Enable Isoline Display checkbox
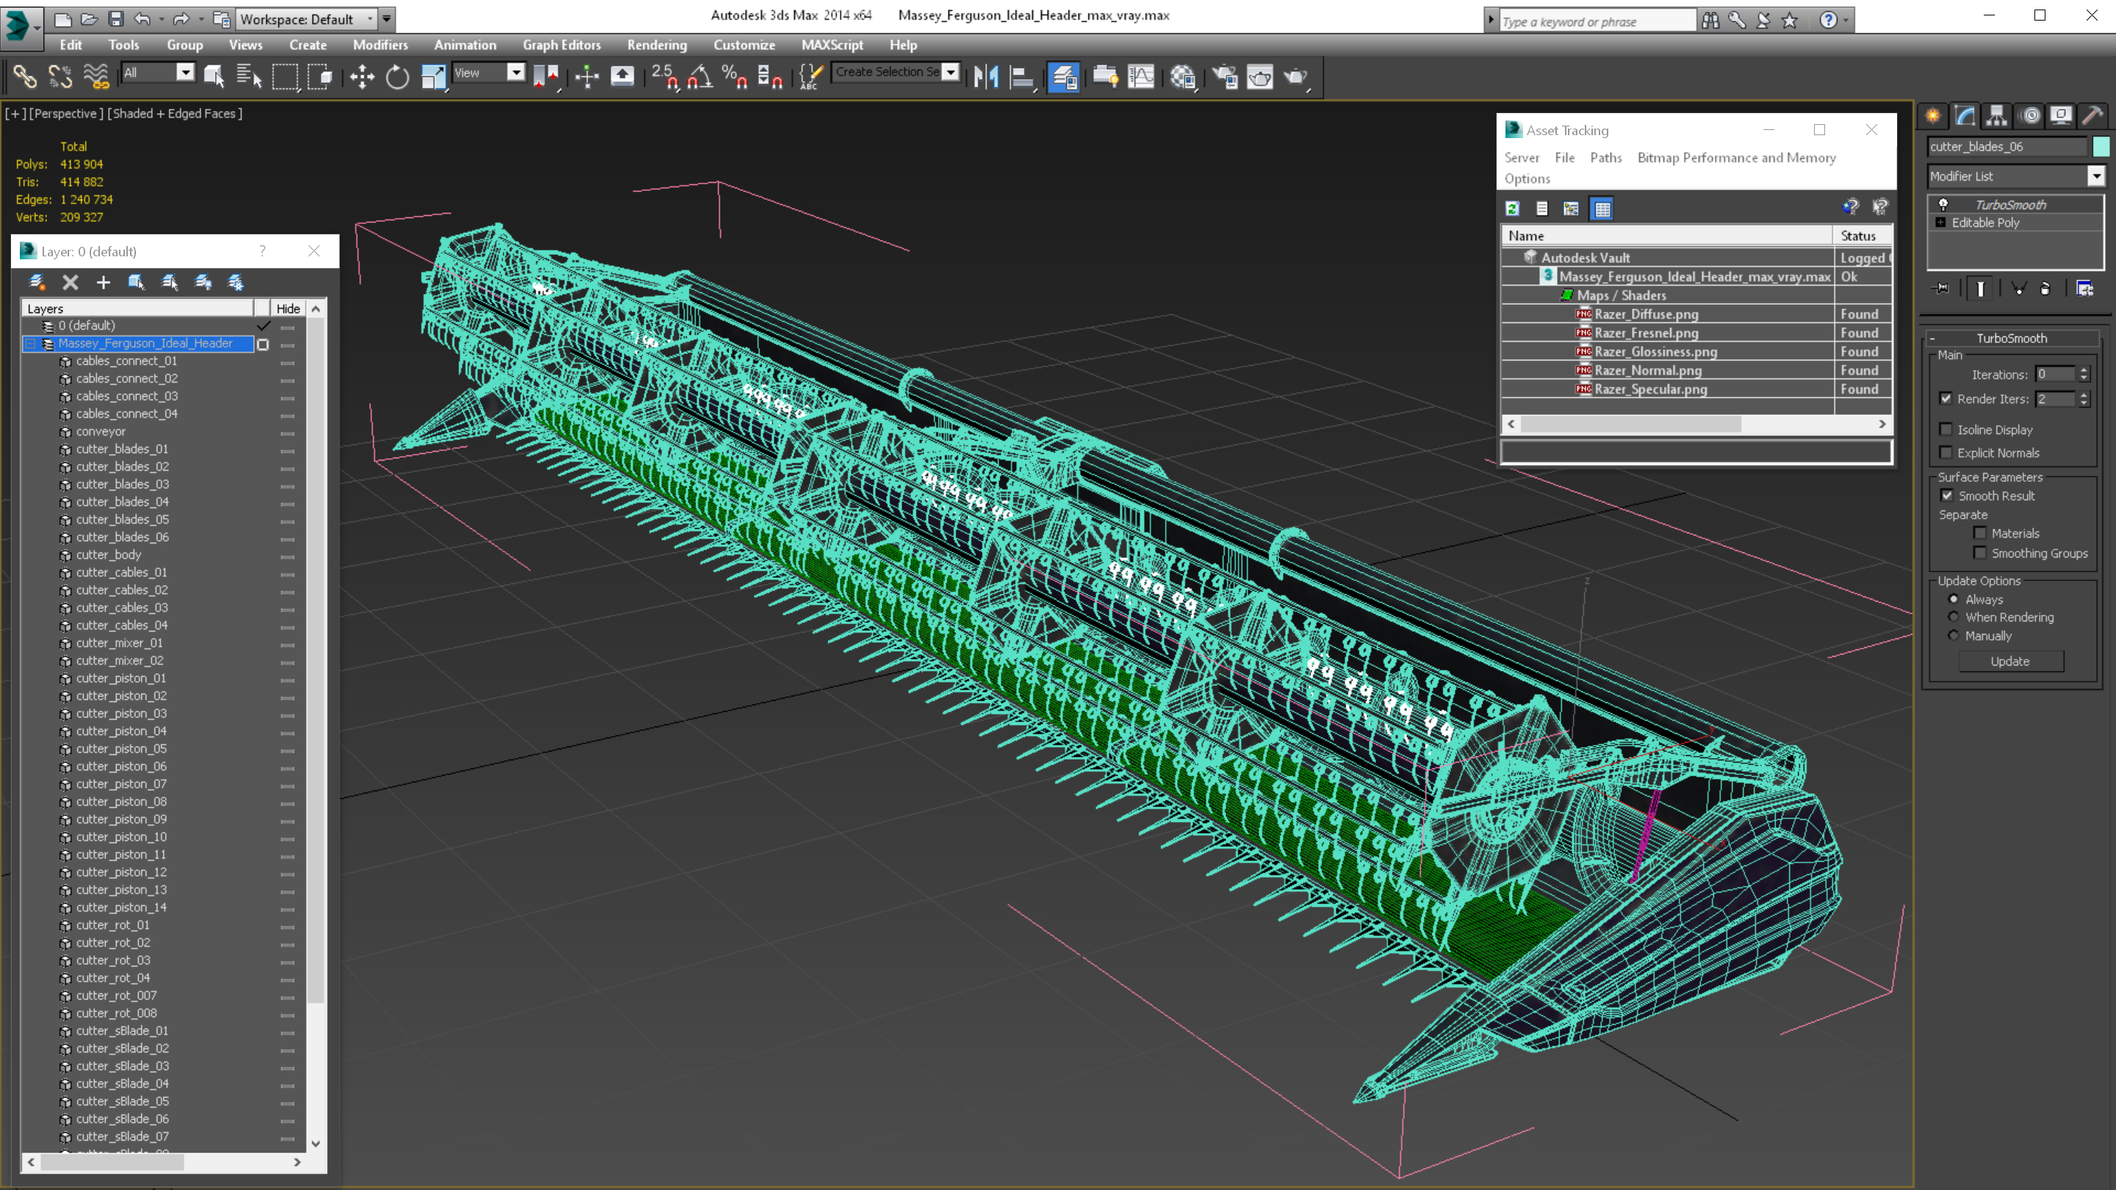Image resolution: width=2116 pixels, height=1190 pixels. pos(1946,430)
